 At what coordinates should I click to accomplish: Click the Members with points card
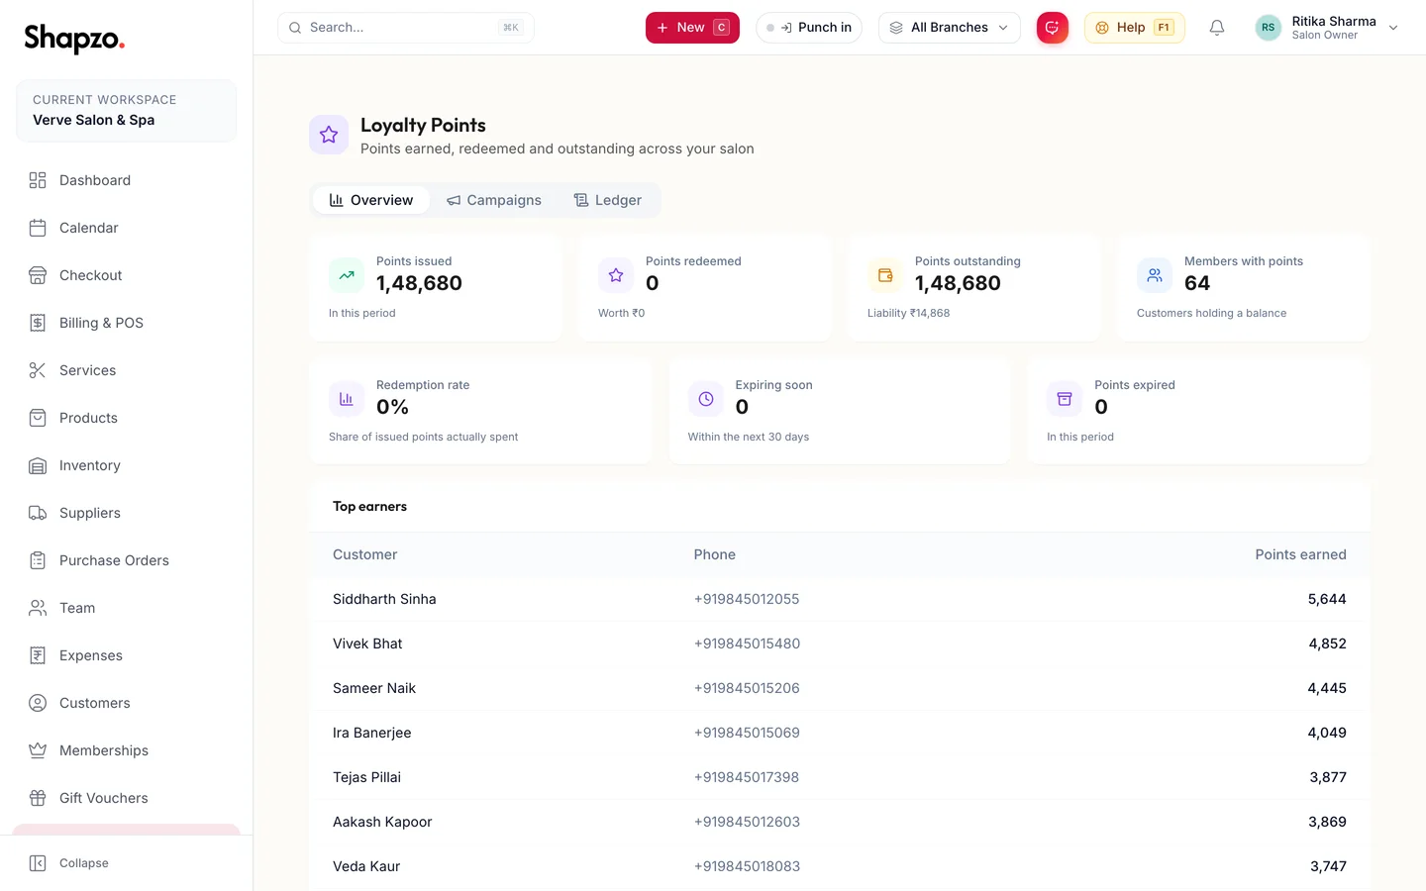point(1244,288)
